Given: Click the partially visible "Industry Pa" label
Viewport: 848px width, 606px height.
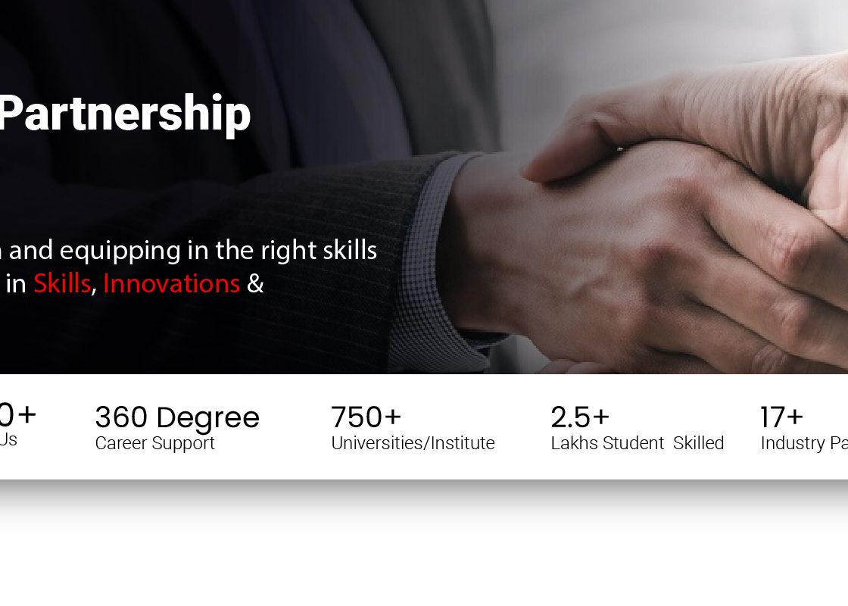Looking at the screenshot, I should click(x=803, y=443).
